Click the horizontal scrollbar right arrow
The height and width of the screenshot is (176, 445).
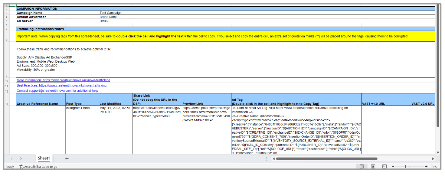tap(433, 159)
